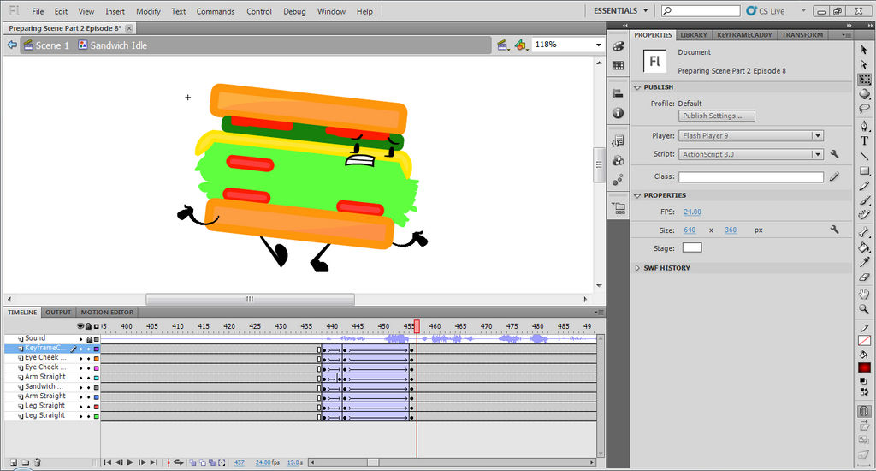
Task: Select the Hand tool
Action: (x=864, y=295)
